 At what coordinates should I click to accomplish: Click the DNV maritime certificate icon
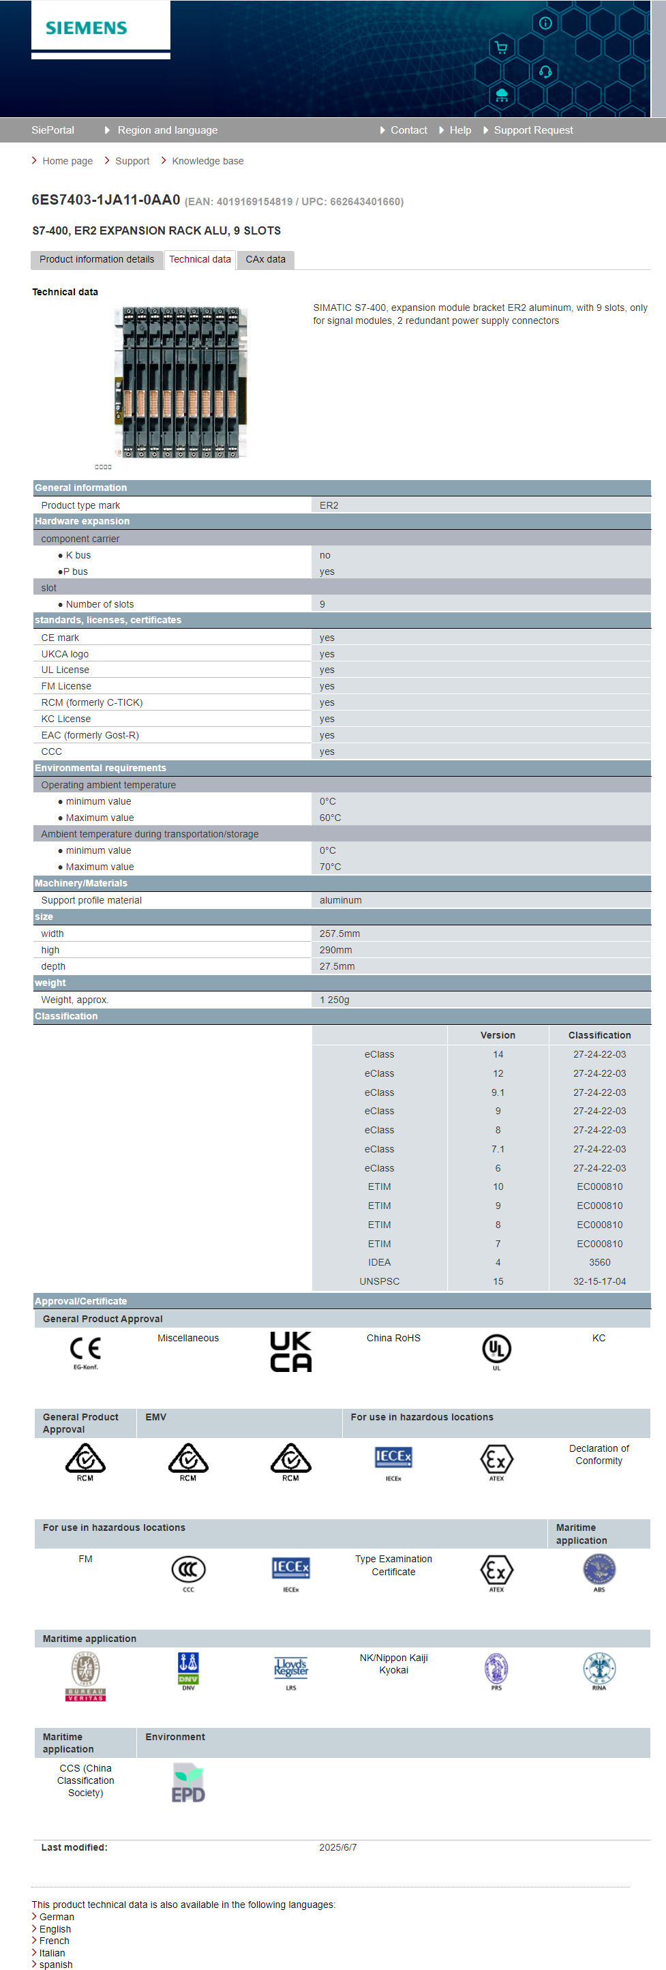pos(188,1670)
